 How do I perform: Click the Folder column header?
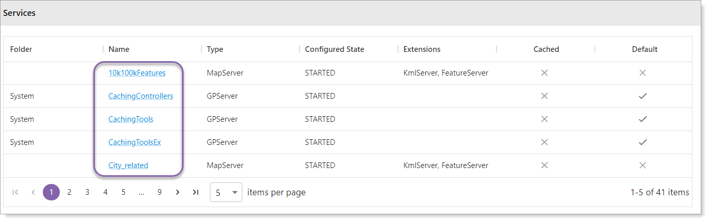pyautogui.click(x=21, y=49)
